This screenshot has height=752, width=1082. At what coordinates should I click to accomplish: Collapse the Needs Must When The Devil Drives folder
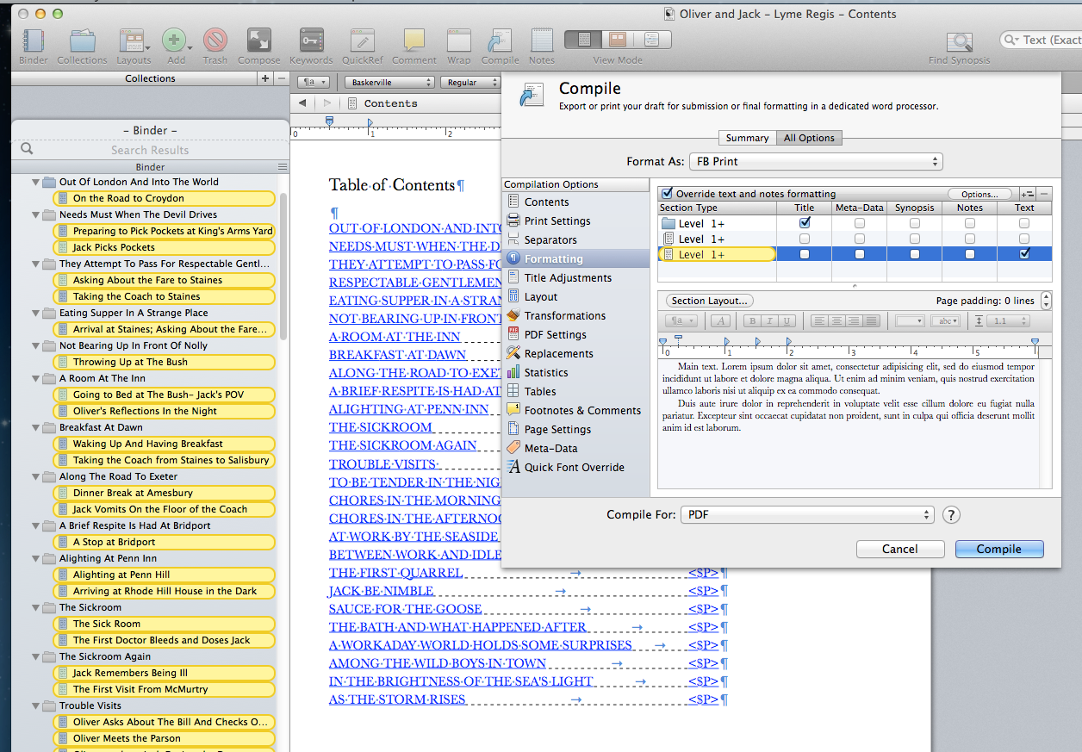point(36,215)
